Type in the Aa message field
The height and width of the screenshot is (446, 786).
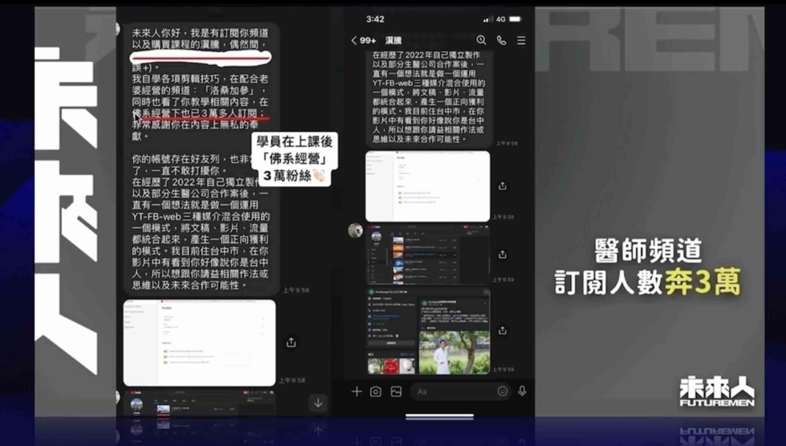pos(454,391)
